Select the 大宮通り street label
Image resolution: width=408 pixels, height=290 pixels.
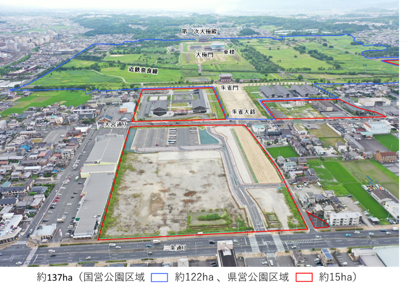tap(116, 124)
